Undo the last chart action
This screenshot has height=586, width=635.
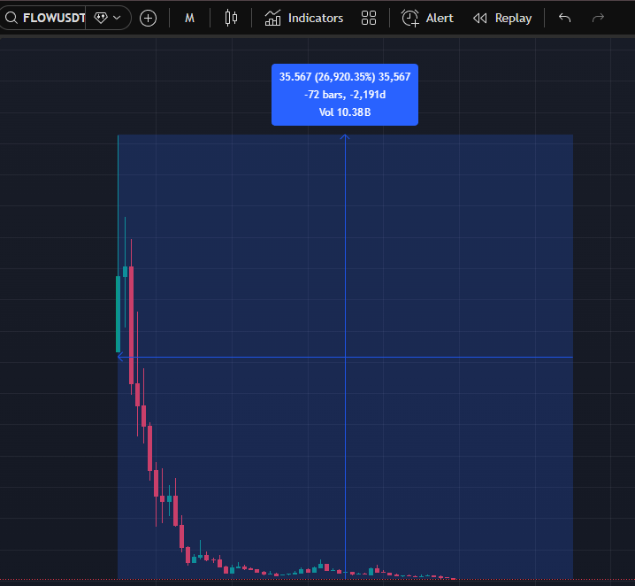[564, 18]
